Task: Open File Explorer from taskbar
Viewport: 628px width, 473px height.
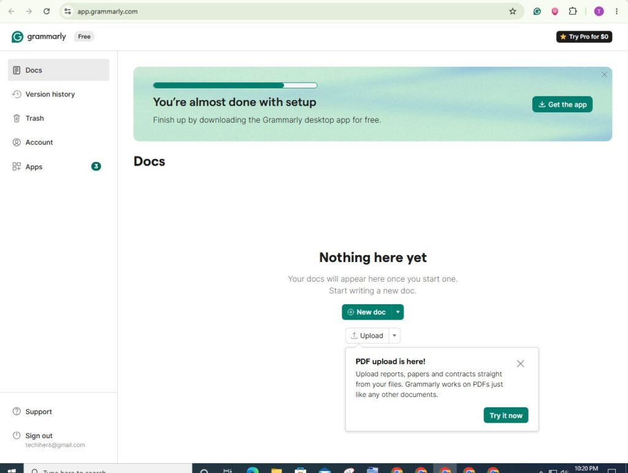Action: click(x=277, y=469)
